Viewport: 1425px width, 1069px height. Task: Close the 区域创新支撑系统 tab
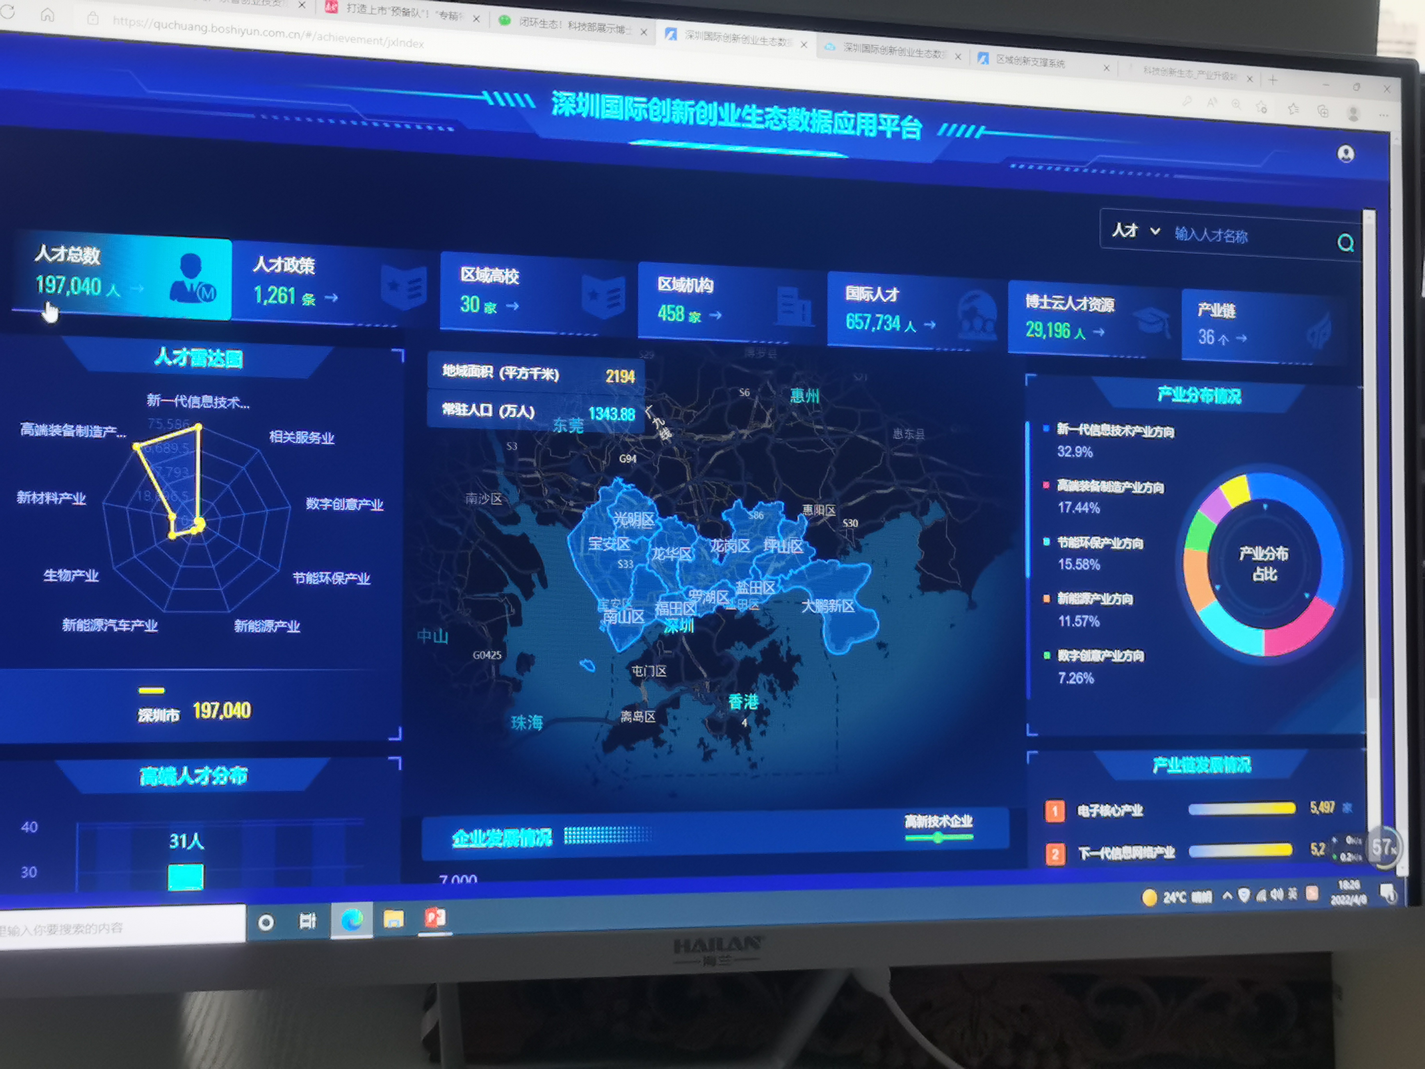point(1106,67)
